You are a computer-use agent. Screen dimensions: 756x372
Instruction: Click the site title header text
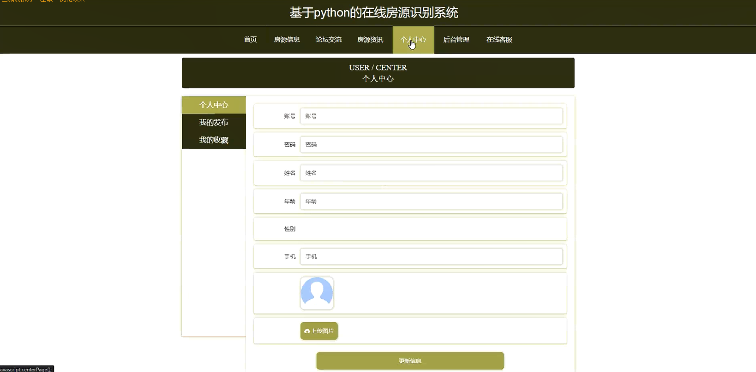[x=374, y=12]
